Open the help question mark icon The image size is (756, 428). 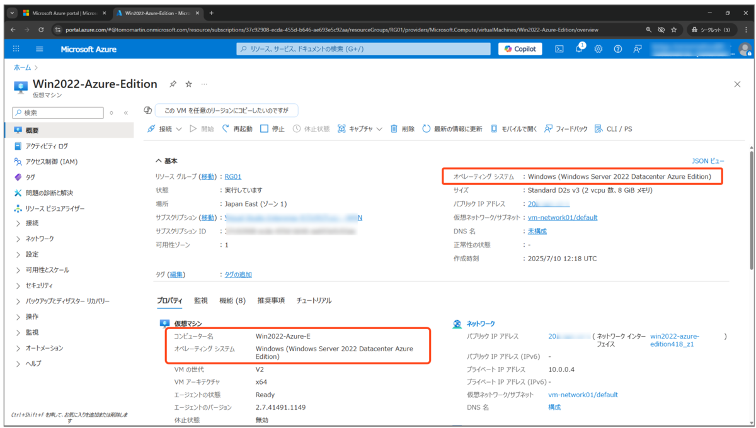coord(618,49)
